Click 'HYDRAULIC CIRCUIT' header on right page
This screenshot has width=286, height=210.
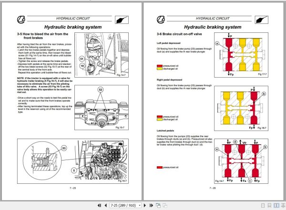pyautogui.click(x=213, y=19)
